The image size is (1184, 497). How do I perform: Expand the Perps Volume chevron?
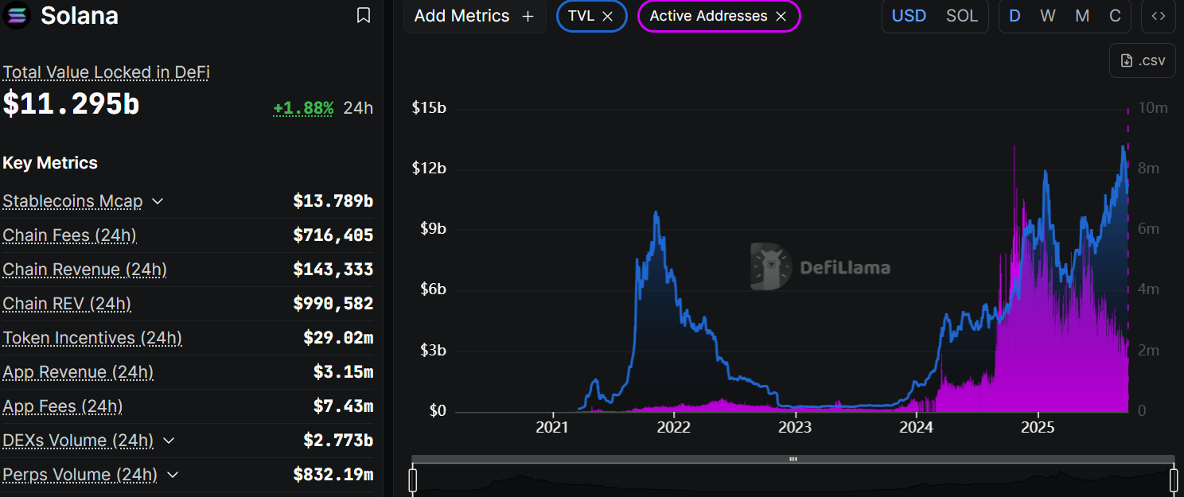172,475
